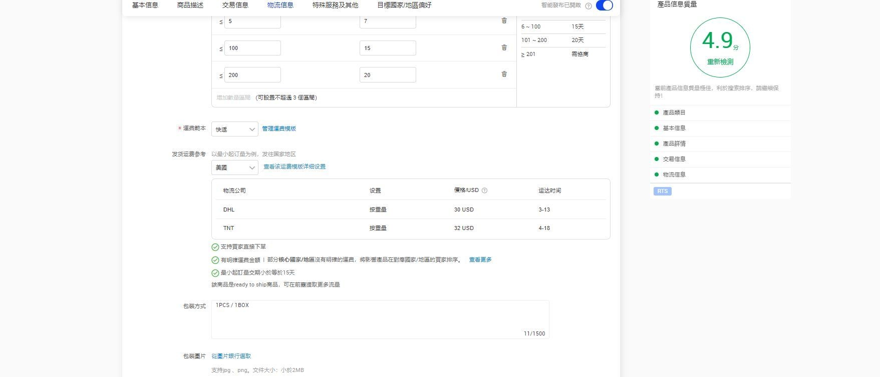Click the 运达时间 column header

tap(550, 190)
